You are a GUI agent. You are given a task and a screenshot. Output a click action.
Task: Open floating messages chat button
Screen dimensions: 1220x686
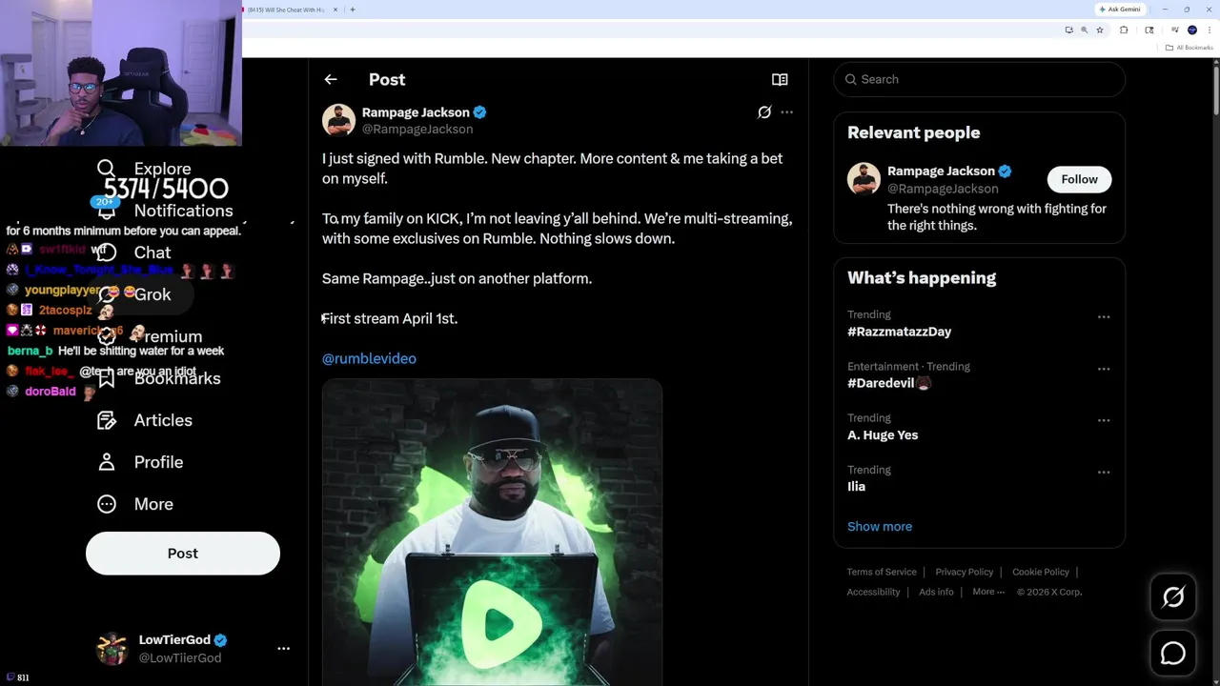tap(1173, 653)
